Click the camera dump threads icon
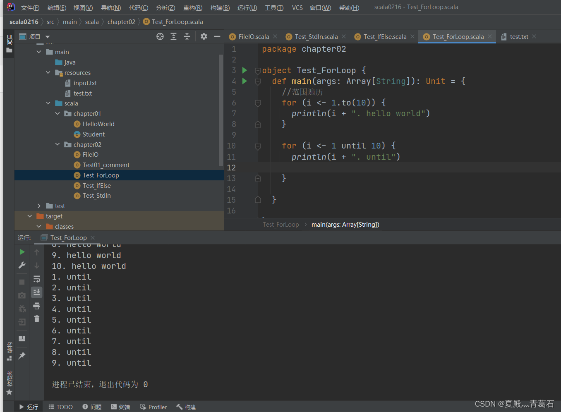Image resolution: width=561 pixels, height=412 pixels. point(22,295)
